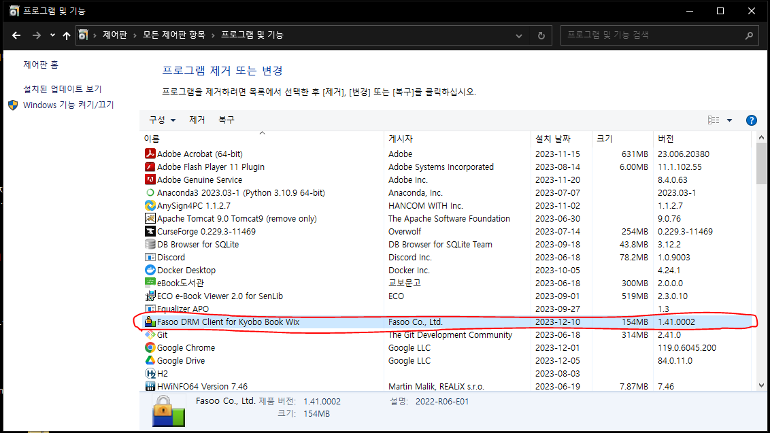This screenshot has width=770, height=433.
Task: Go back to previous location
Action: pyautogui.click(x=16, y=35)
